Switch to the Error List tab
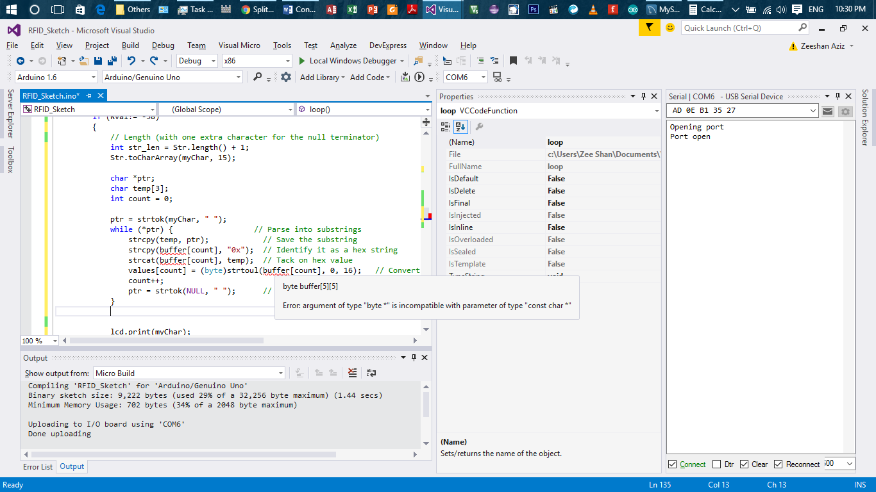The height and width of the screenshot is (492, 876). [37, 466]
